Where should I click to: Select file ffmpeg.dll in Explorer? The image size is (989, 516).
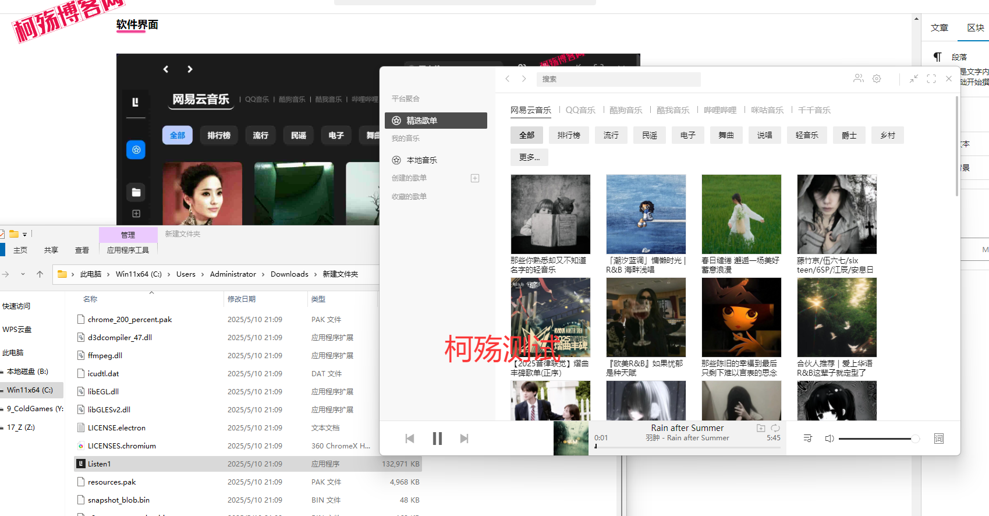pyautogui.click(x=105, y=356)
